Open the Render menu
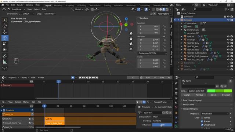 pos(20,5)
